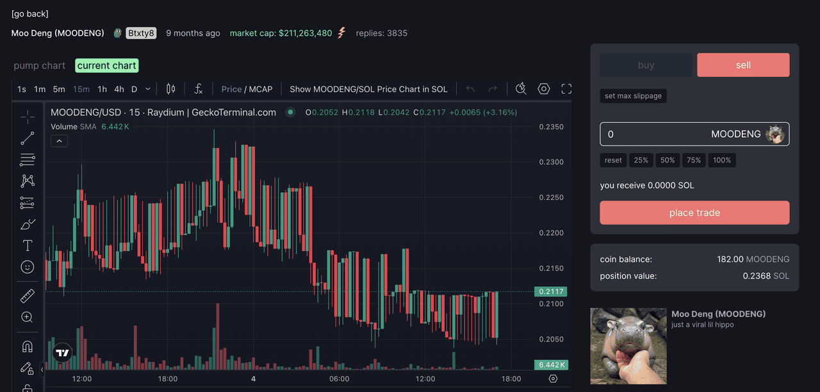Switch to the pump chart tab
The height and width of the screenshot is (392, 820).
[x=40, y=65]
